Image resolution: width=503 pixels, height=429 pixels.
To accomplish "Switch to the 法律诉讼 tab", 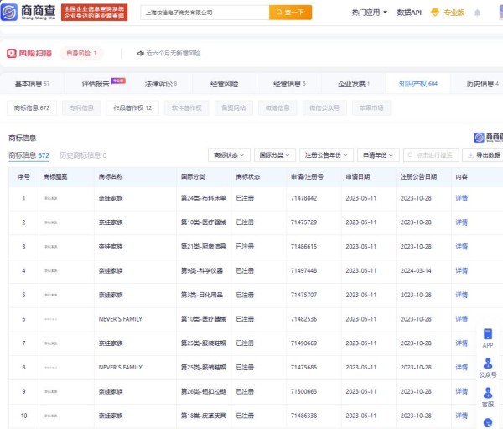I will pos(161,84).
